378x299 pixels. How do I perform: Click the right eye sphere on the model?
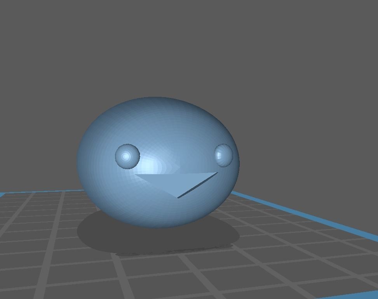(224, 156)
